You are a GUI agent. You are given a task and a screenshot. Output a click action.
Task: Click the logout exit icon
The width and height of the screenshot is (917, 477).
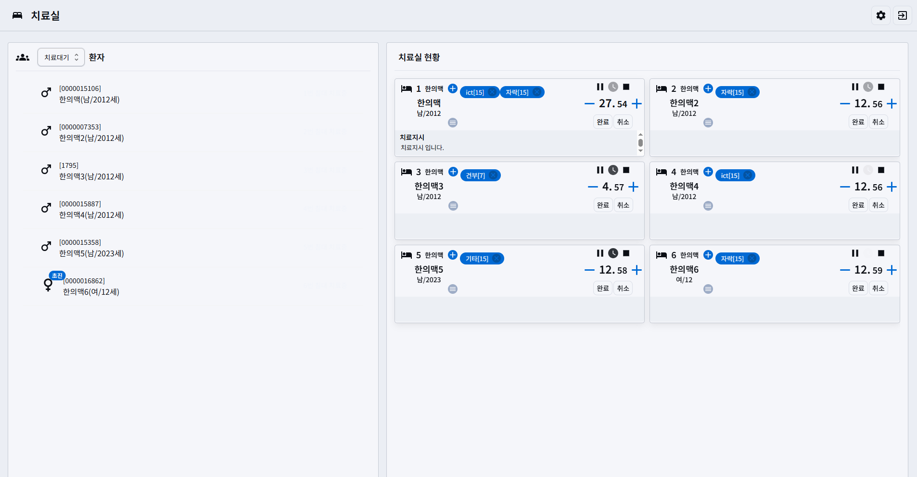pos(902,15)
